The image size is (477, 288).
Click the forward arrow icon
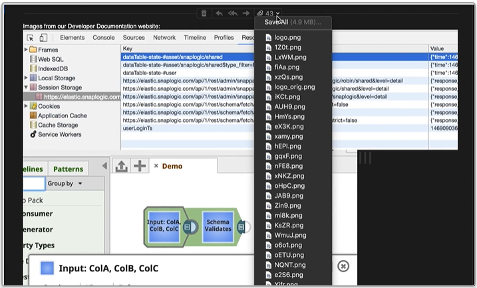(x=246, y=13)
